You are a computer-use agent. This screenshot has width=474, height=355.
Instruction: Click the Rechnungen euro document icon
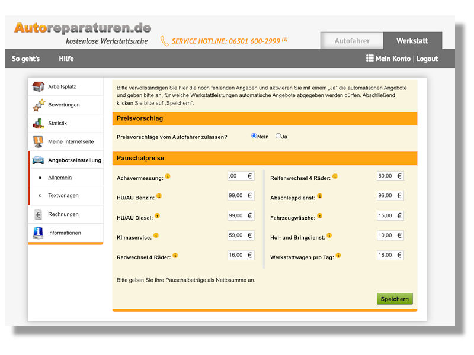38,215
